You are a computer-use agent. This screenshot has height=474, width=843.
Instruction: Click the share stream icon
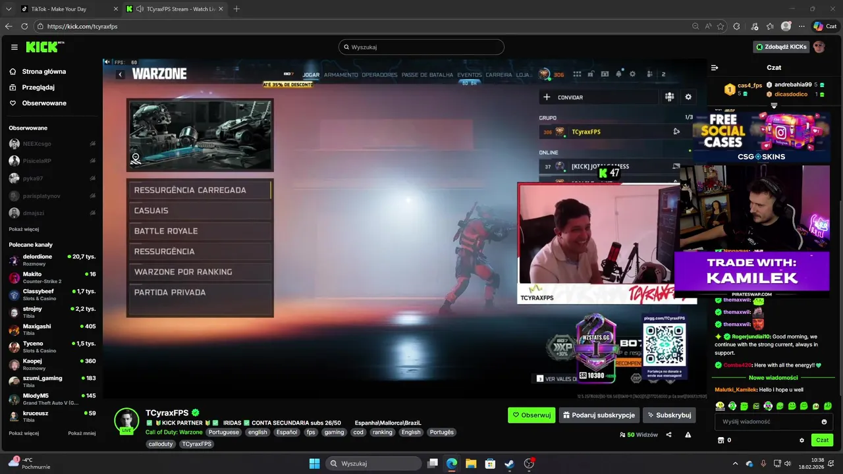[x=668, y=434]
